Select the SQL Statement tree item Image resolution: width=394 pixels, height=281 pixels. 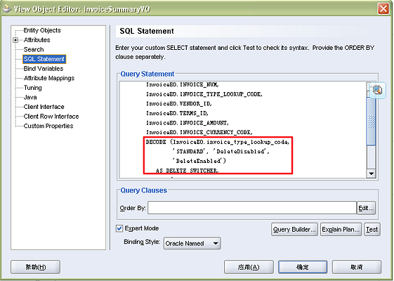tap(44, 59)
